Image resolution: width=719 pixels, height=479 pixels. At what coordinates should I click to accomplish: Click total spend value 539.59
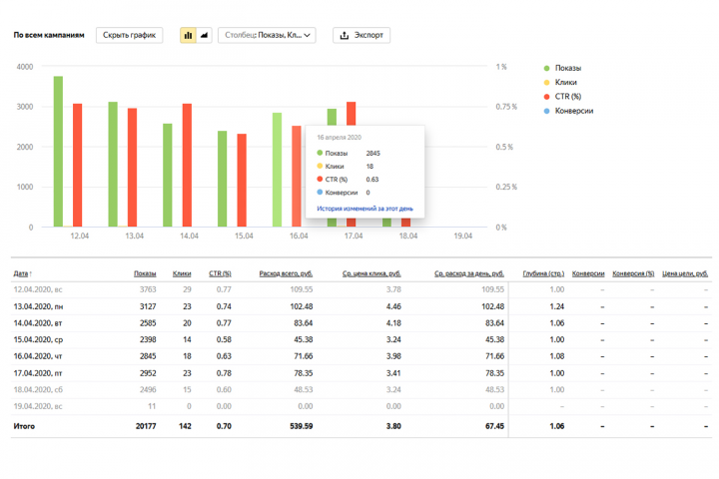pyautogui.click(x=302, y=426)
